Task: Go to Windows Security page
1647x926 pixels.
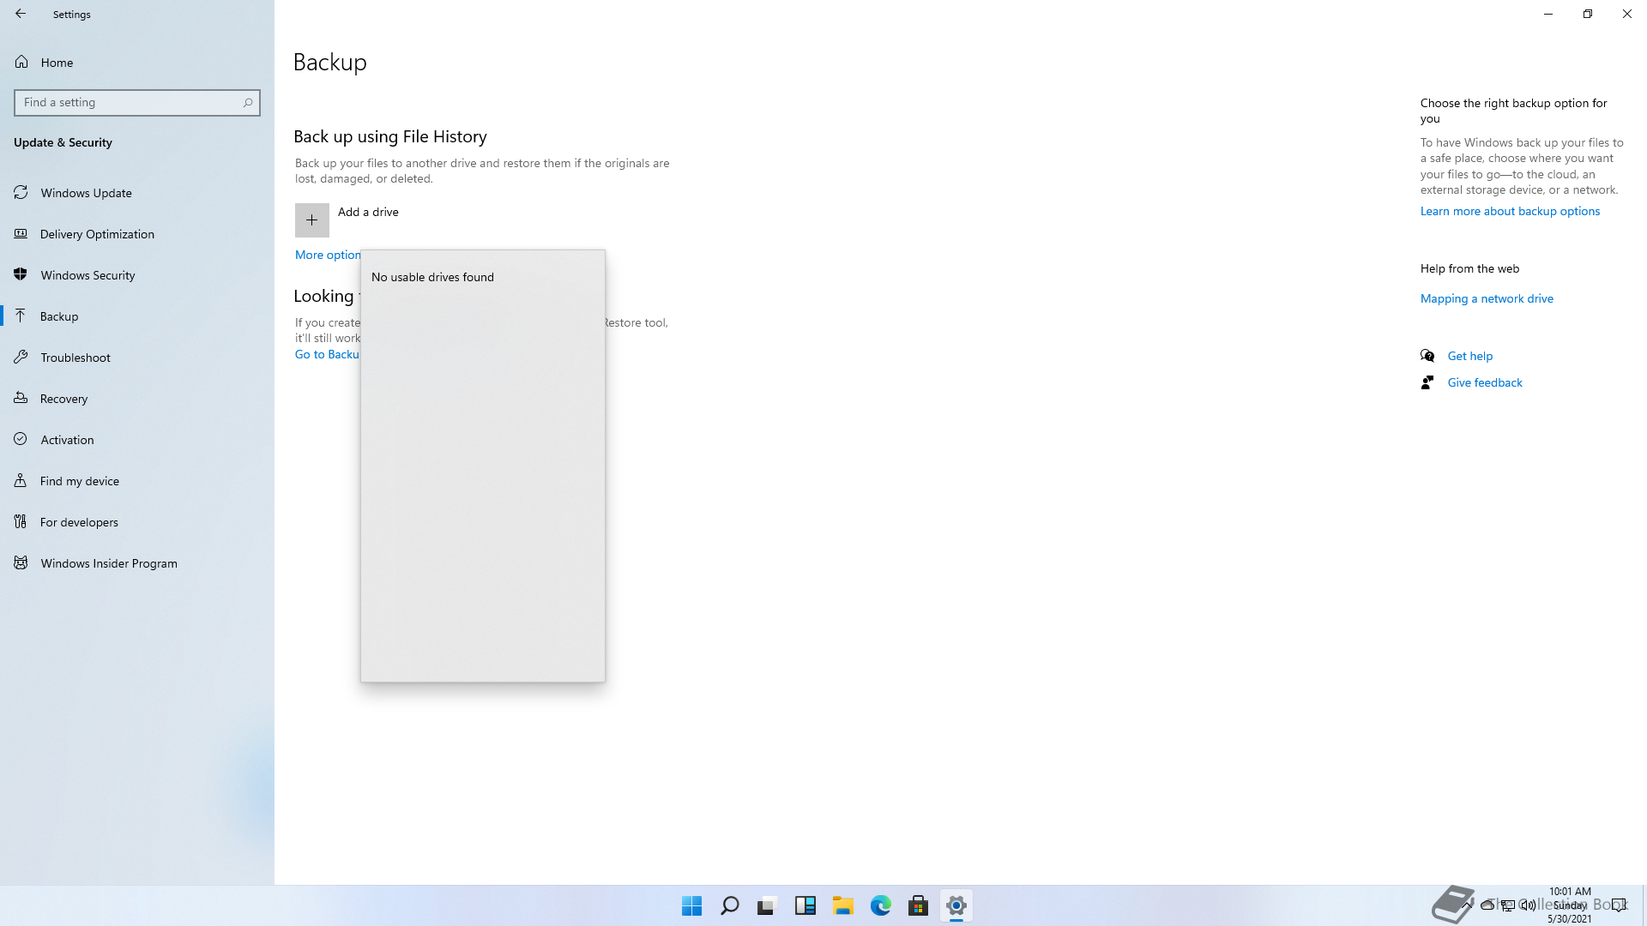Action: point(137,275)
